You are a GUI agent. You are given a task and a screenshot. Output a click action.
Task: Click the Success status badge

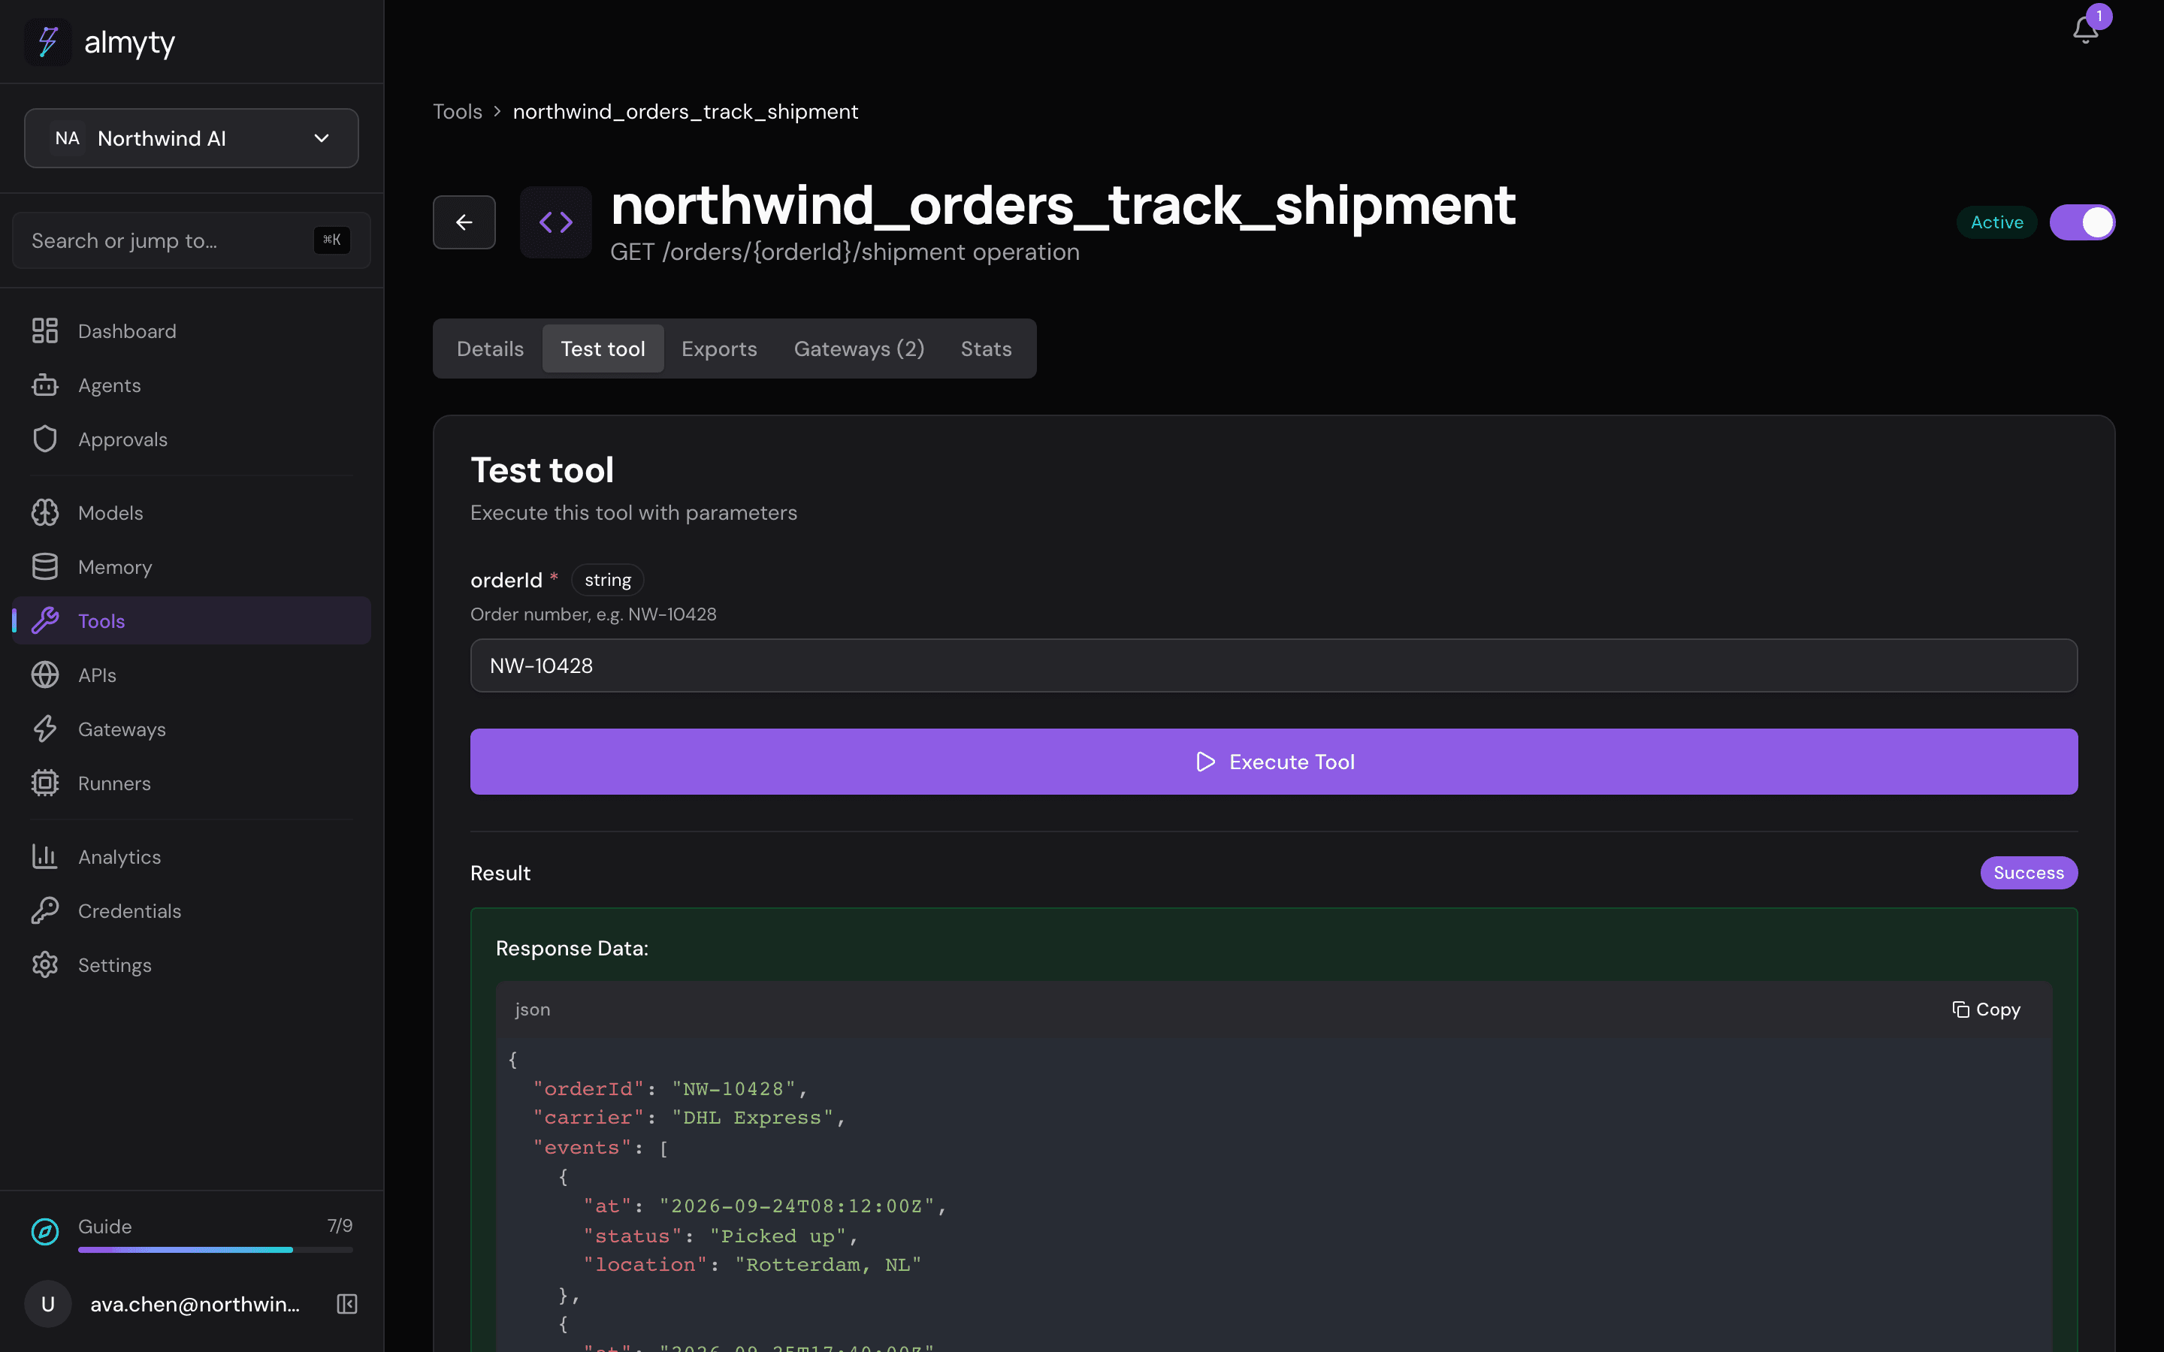pyautogui.click(x=2028, y=873)
